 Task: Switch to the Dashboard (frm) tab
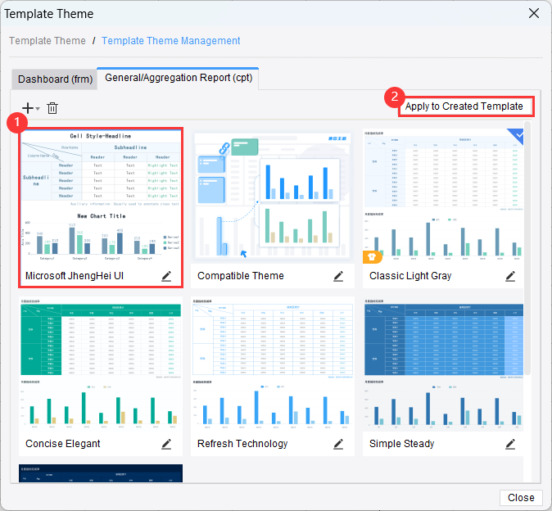55,79
